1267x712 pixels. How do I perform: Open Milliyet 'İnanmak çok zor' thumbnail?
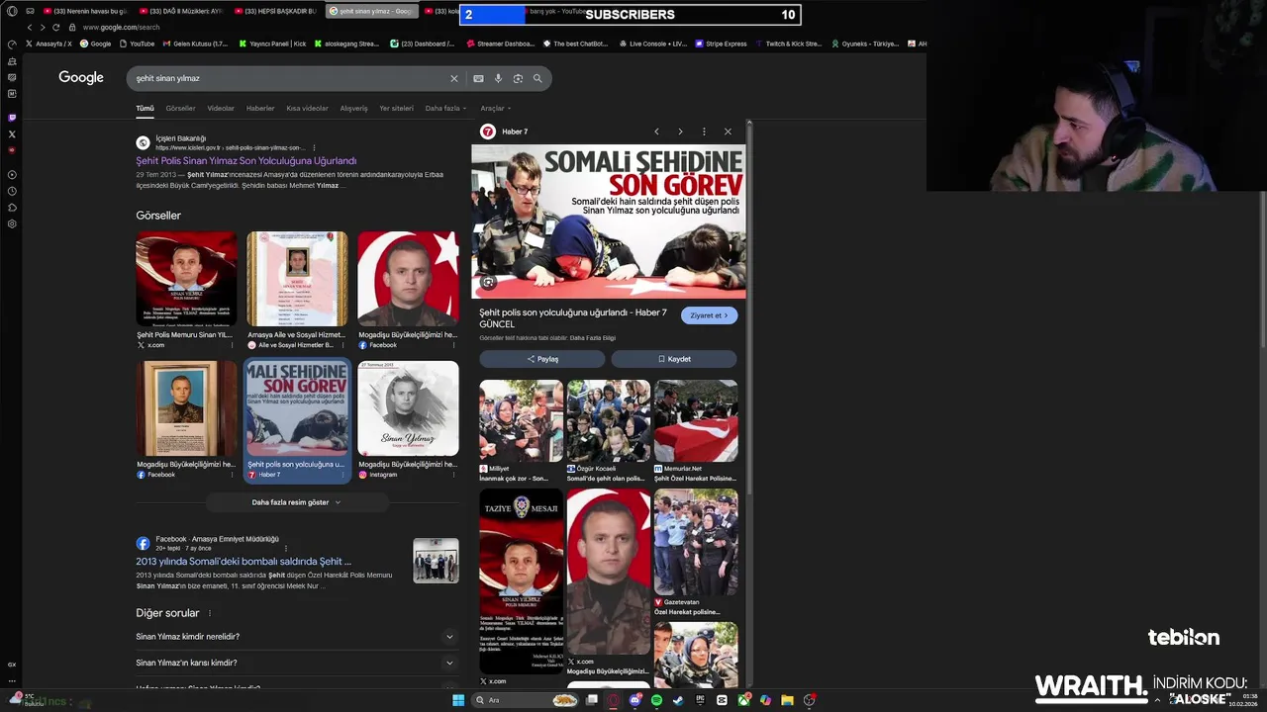tap(521, 420)
